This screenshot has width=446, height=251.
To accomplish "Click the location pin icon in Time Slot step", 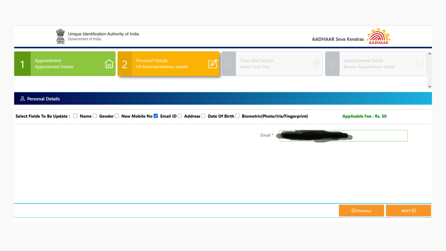I will pos(316,64).
